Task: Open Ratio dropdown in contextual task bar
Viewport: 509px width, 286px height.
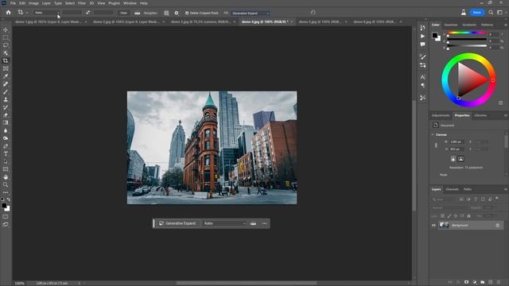Action: click(x=224, y=223)
